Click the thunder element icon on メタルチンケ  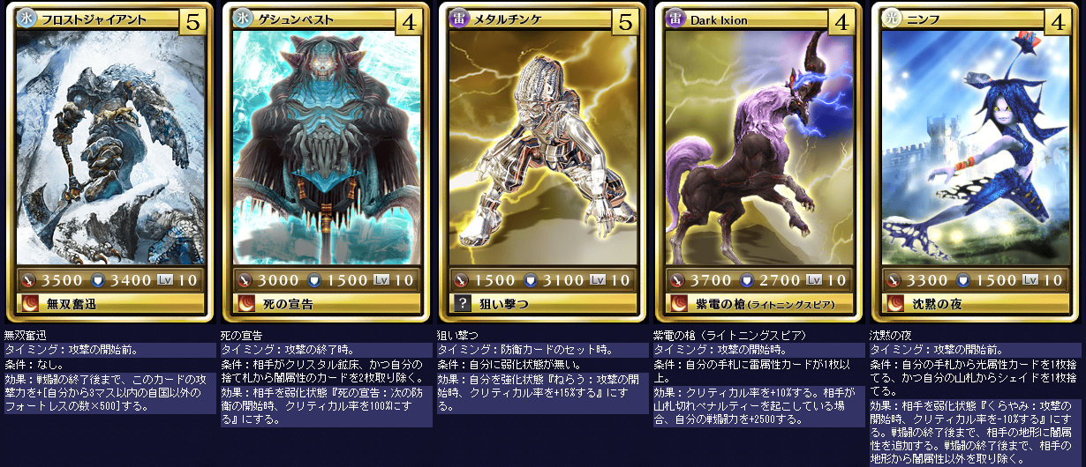coord(459,19)
